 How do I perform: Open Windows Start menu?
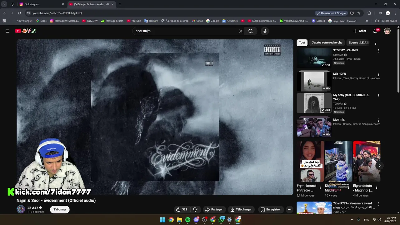[162, 220]
